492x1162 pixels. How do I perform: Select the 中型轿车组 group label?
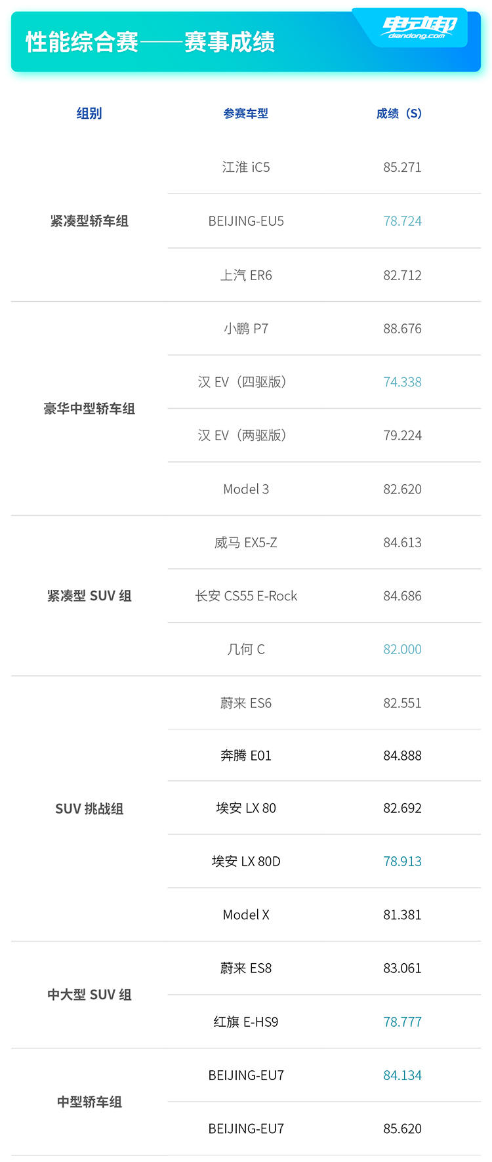[89, 1102]
